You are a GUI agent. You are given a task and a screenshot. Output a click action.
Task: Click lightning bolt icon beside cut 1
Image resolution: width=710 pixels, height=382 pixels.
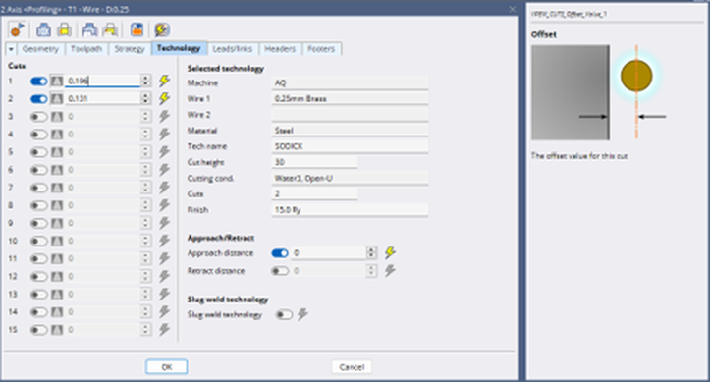[164, 82]
